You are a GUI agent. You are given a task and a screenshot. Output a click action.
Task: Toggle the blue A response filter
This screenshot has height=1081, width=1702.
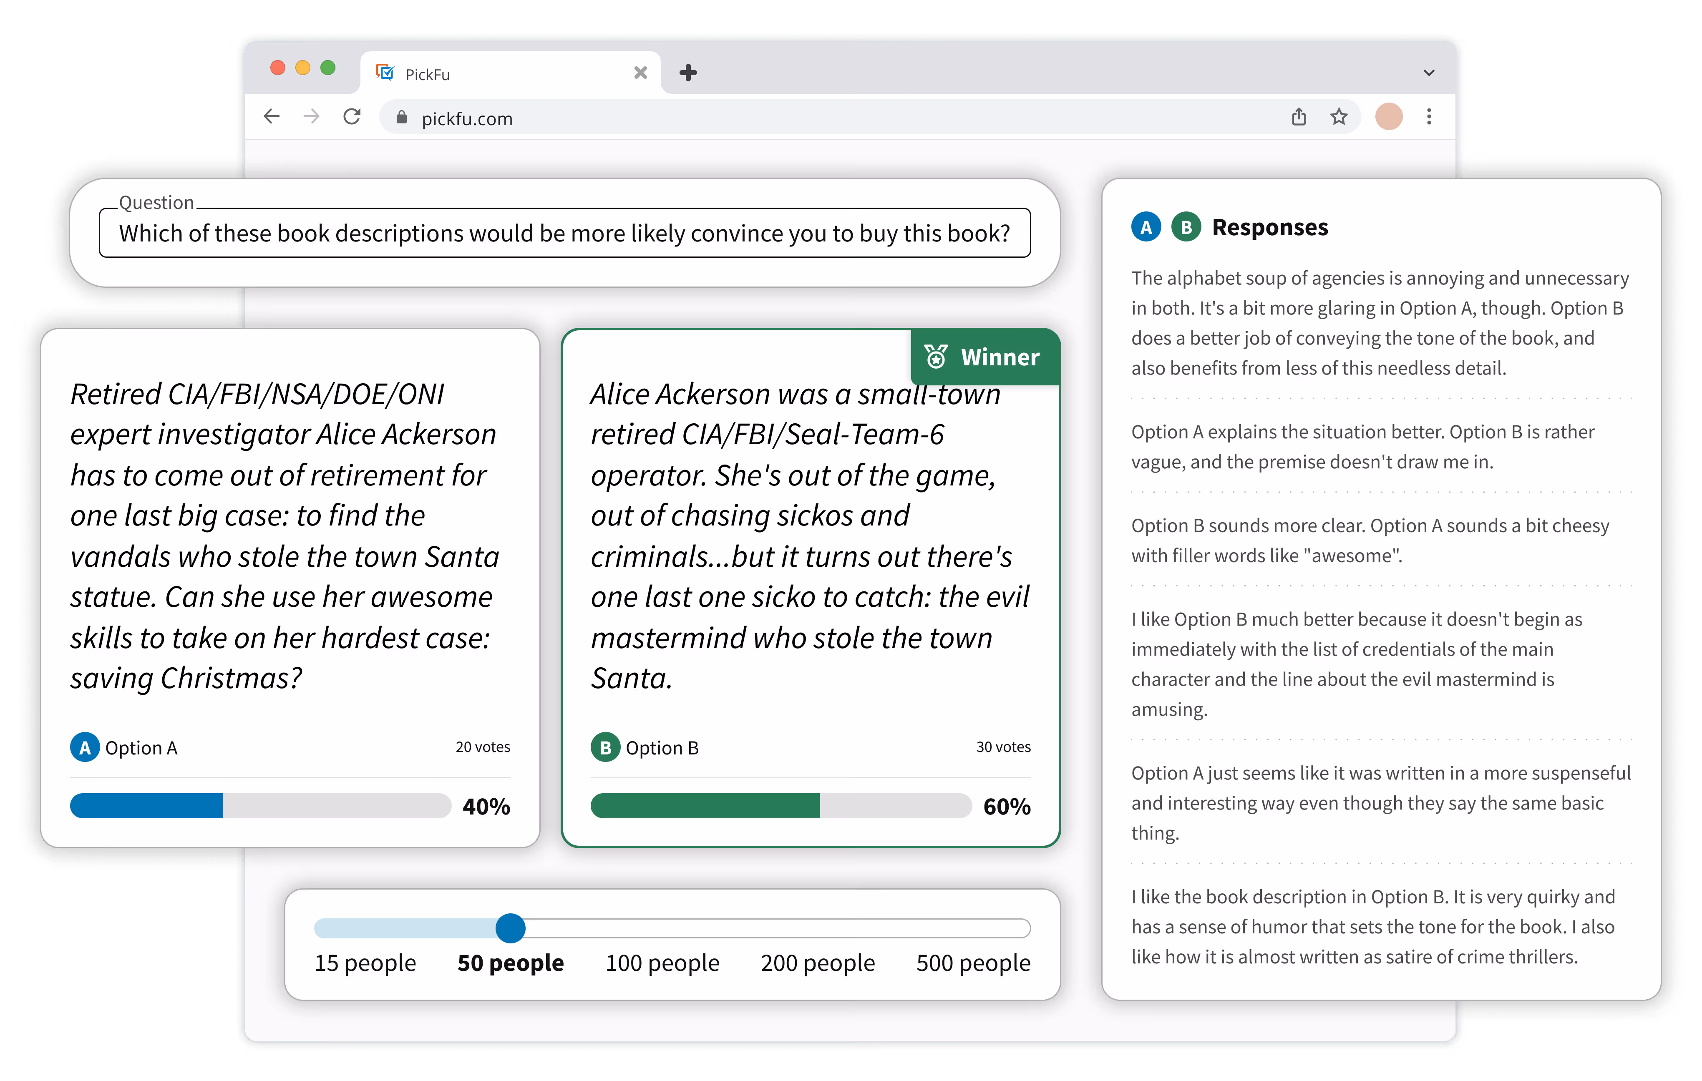click(x=1146, y=228)
